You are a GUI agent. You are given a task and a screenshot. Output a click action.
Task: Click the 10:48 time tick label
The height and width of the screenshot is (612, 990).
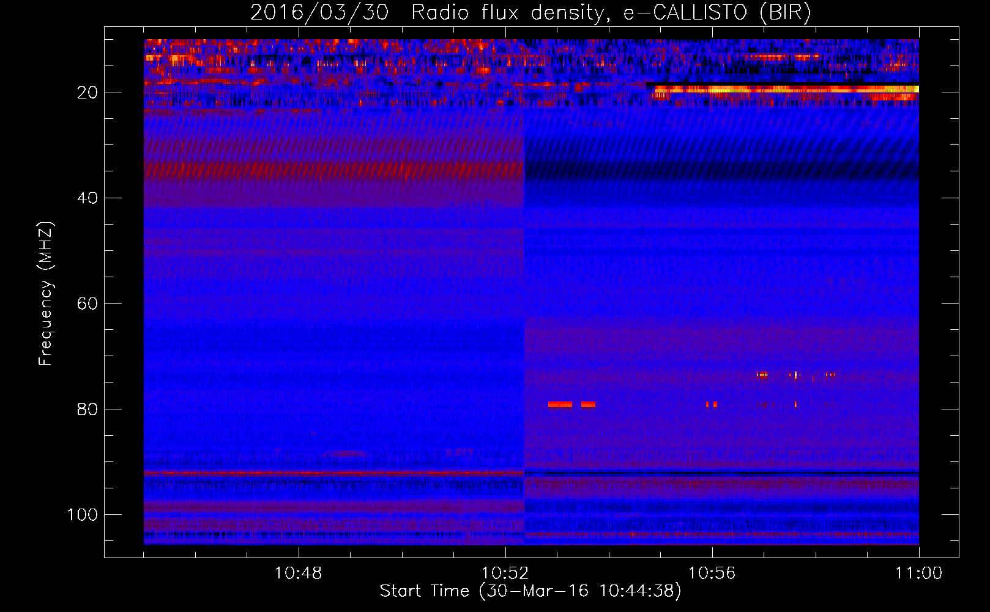click(x=299, y=573)
